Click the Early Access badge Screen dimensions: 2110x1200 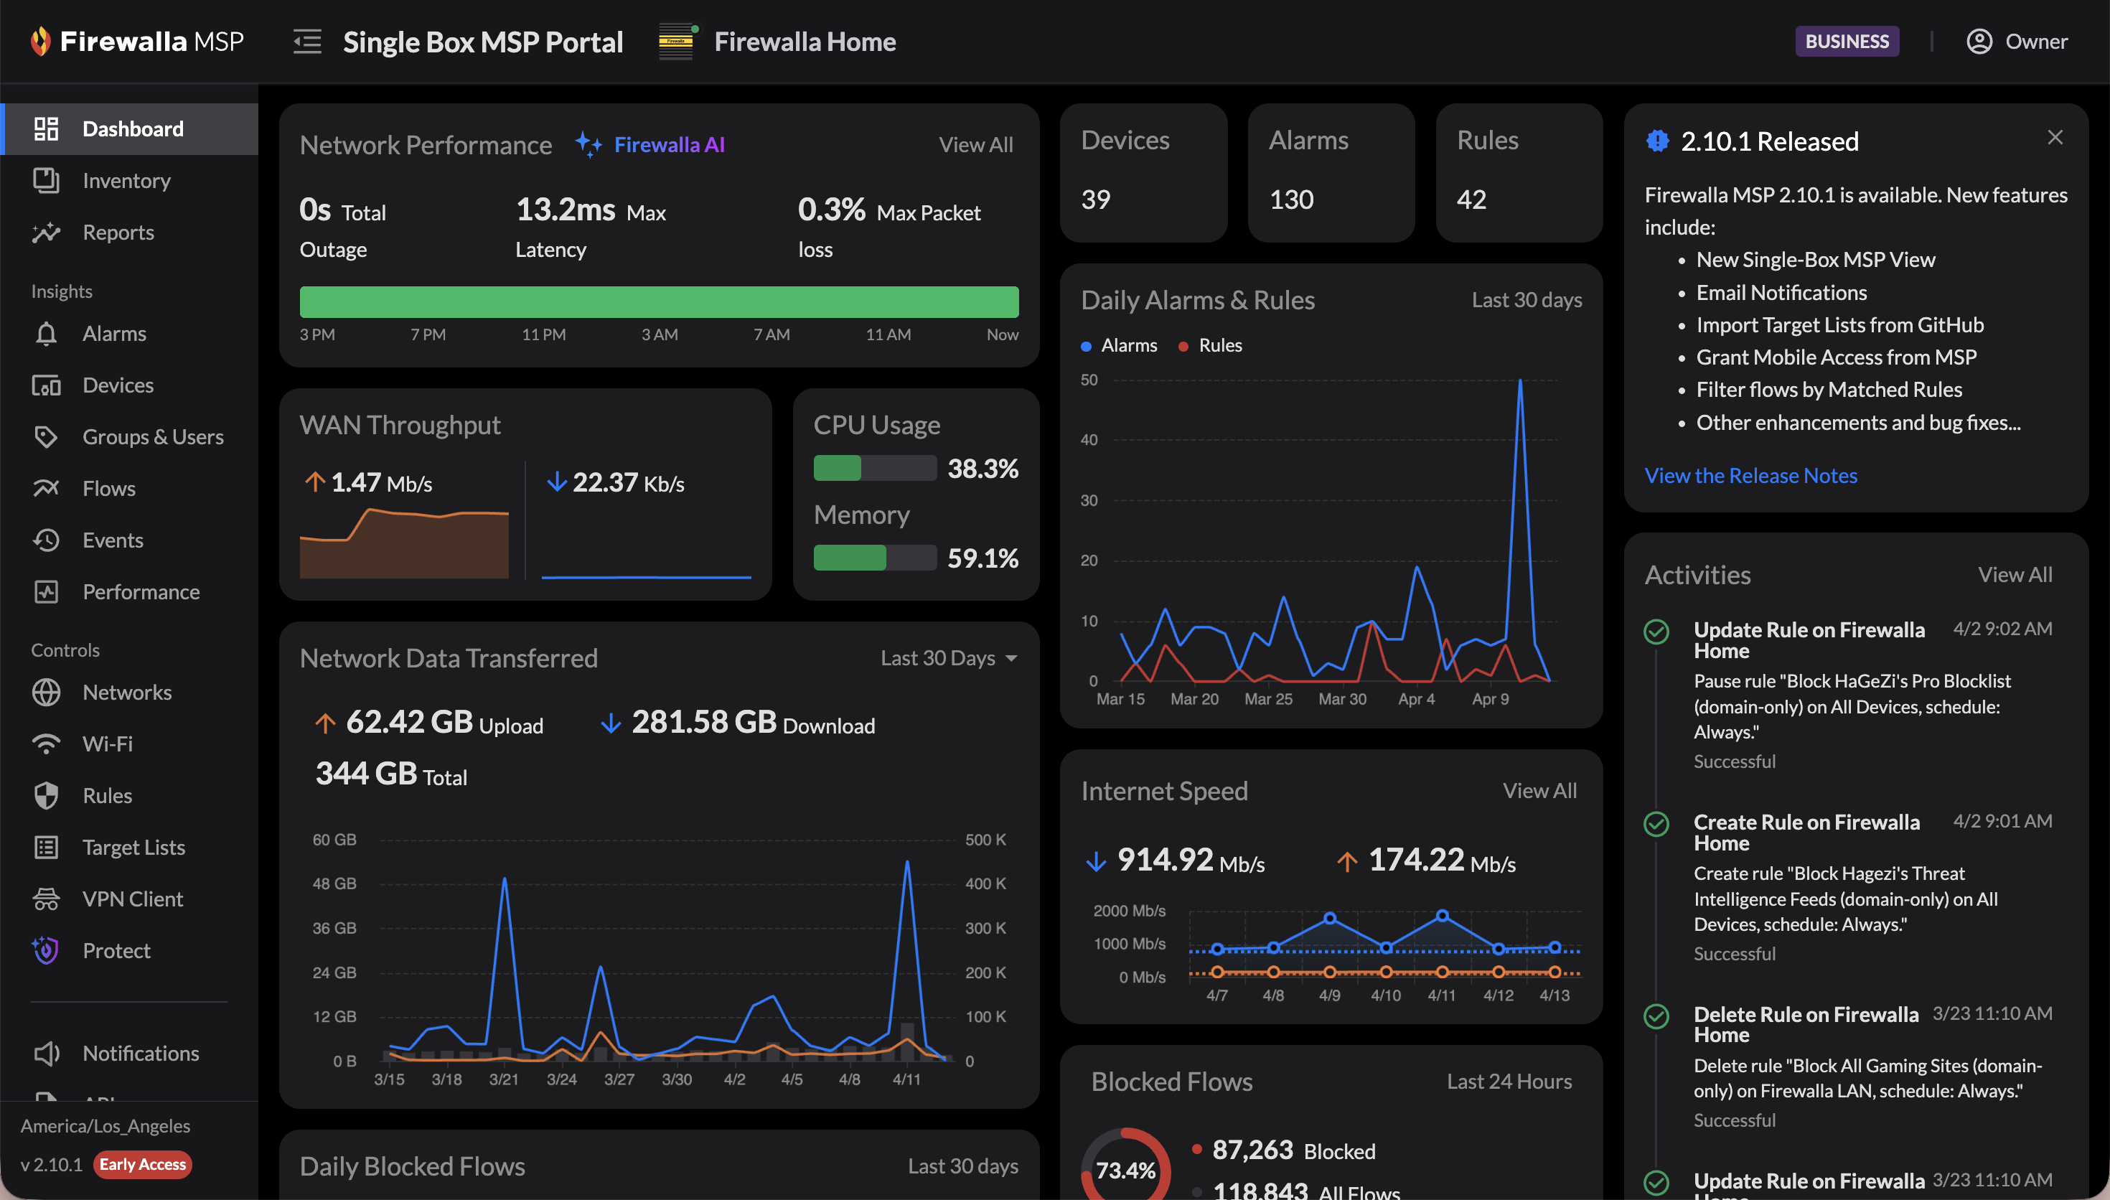143,1163
